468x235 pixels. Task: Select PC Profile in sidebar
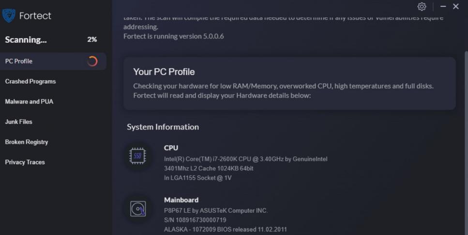point(53,61)
